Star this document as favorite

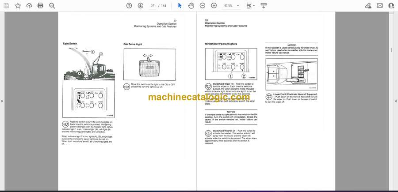18,6
